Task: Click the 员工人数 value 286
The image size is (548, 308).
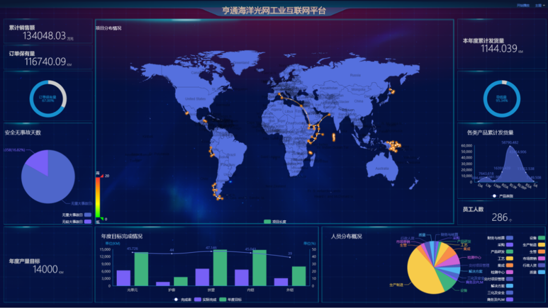Action: (499, 218)
